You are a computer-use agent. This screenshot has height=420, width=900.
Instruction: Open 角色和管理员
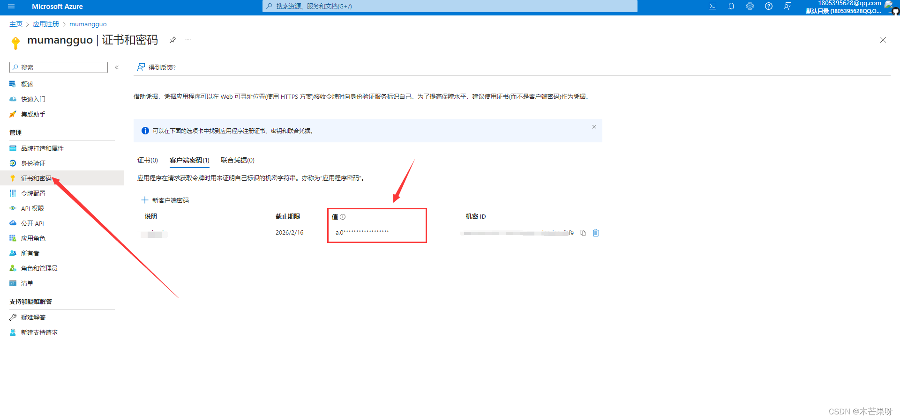tap(39, 268)
